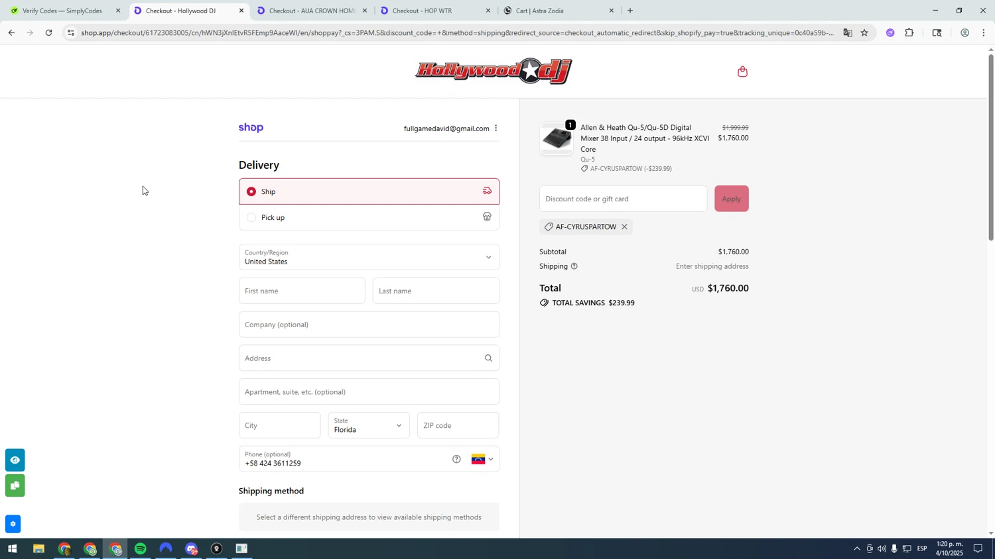Viewport: 995px width, 559px height.
Task: Click address search magnifier icon
Action: [488, 358]
